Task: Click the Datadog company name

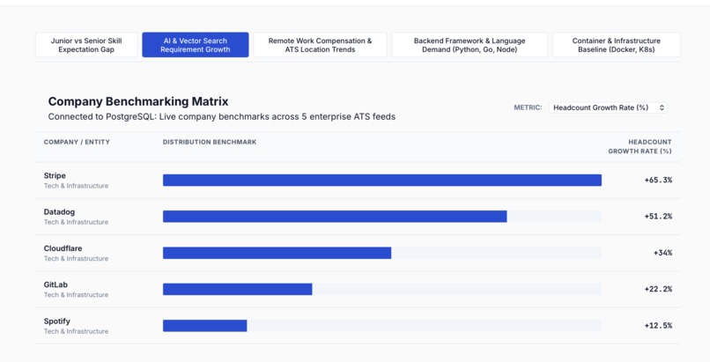Action: (59, 211)
